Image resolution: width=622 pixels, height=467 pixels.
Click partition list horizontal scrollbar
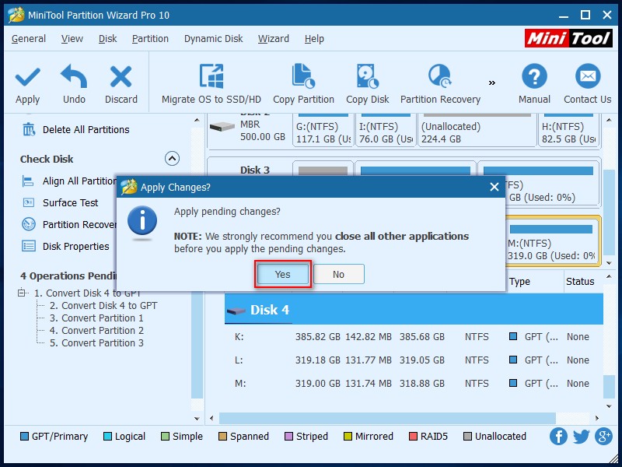387,418
